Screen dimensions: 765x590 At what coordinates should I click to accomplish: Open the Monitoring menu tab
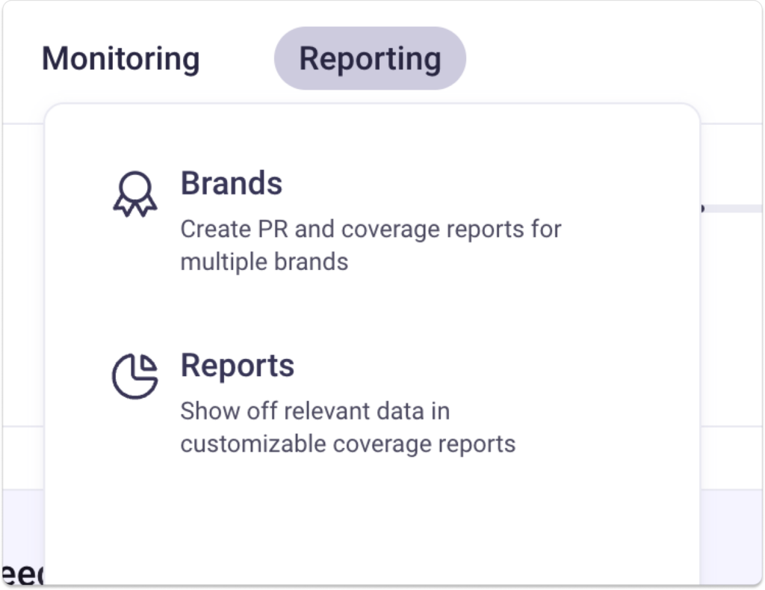coord(120,59)
